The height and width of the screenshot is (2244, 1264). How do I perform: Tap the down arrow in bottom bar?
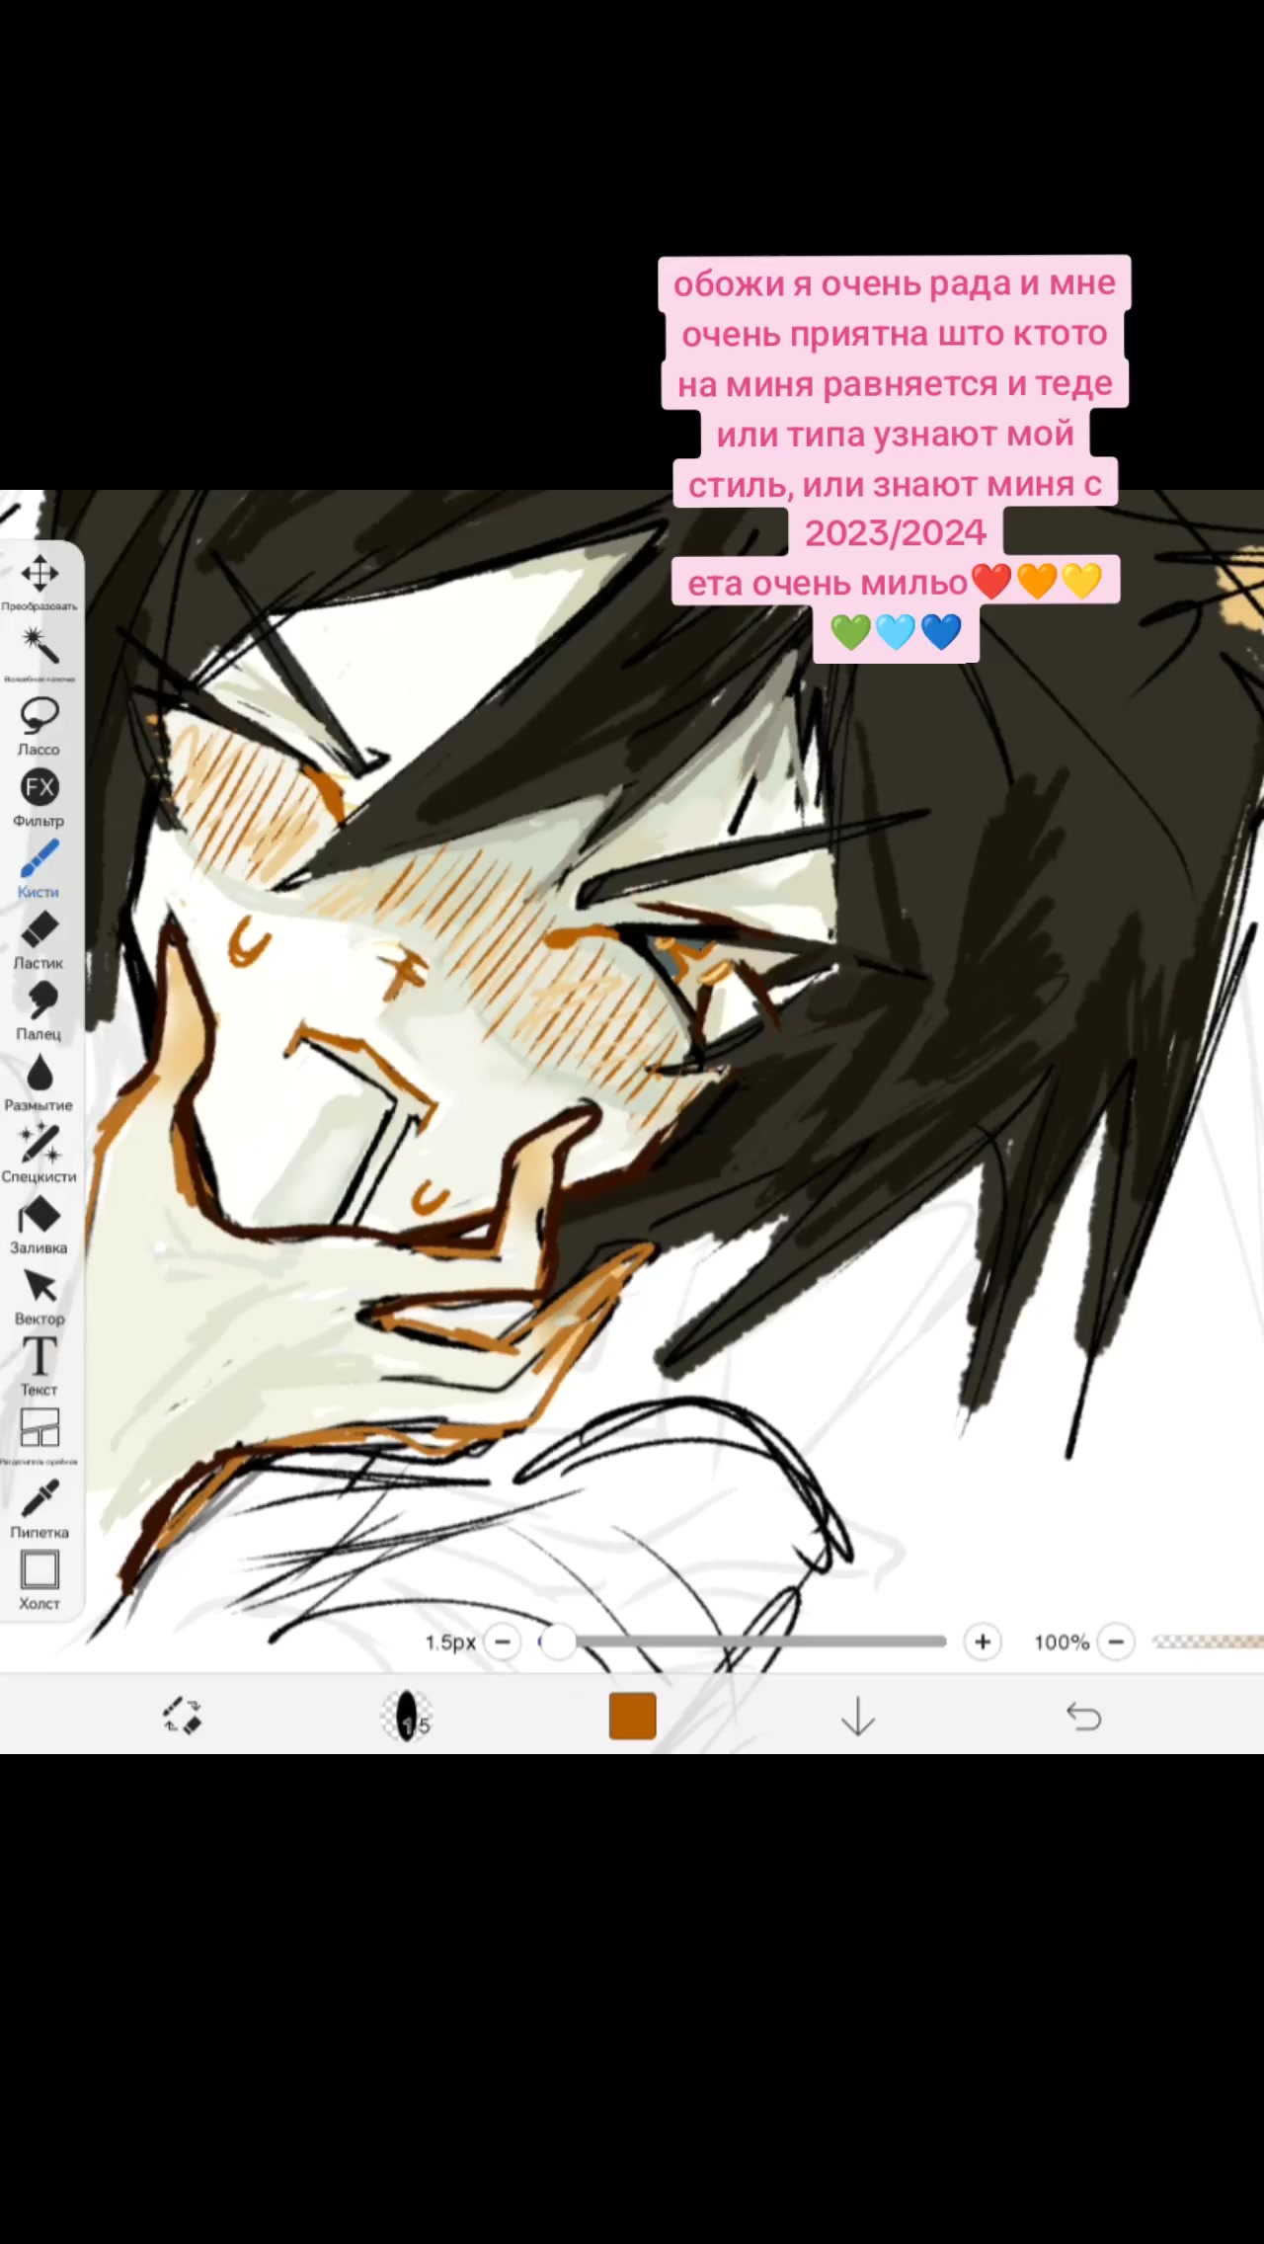tap(858, 1717)
